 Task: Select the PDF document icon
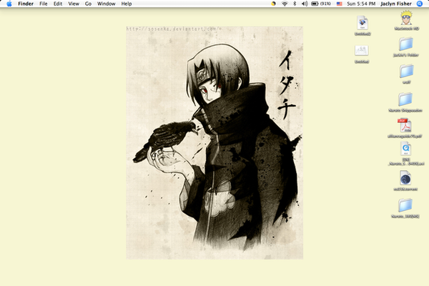coord(405,126)
